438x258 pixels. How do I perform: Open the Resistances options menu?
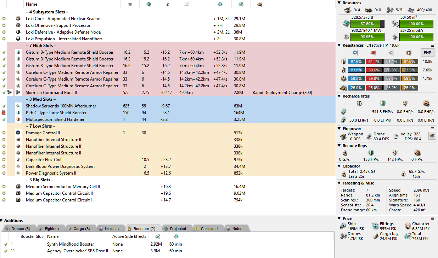tap(432, 45)
